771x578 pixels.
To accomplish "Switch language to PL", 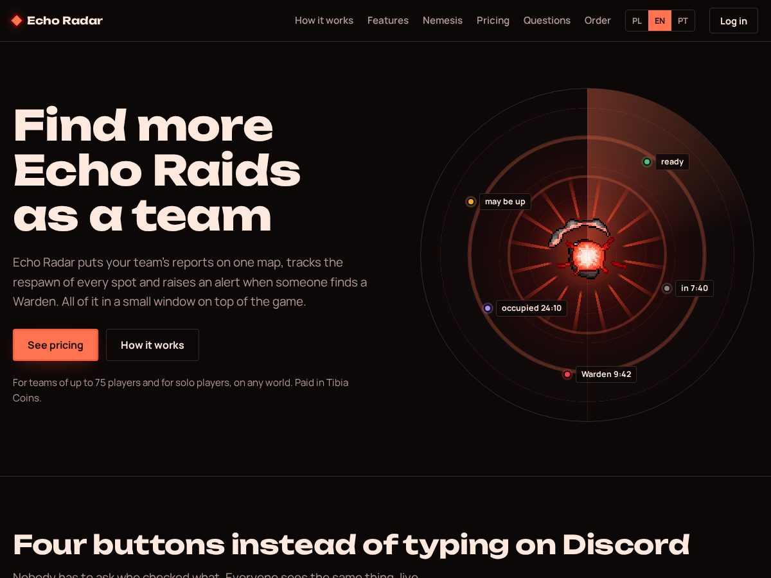I will tap(637, 21).
